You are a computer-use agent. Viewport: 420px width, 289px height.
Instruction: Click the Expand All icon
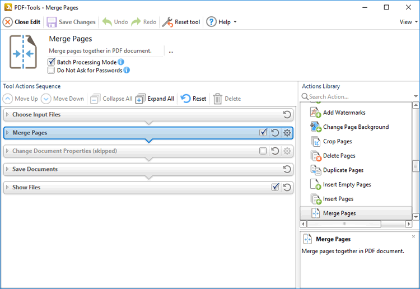[x=140, y=99]
